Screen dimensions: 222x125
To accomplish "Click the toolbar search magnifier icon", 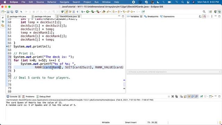I will click(x=204, y=12).
